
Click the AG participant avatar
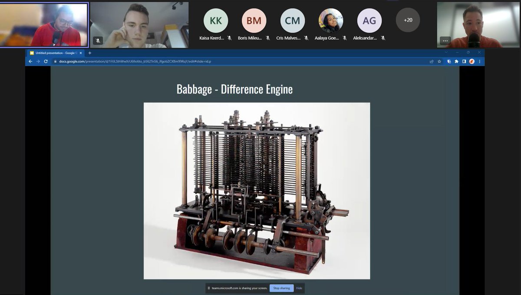click(369, 20)
